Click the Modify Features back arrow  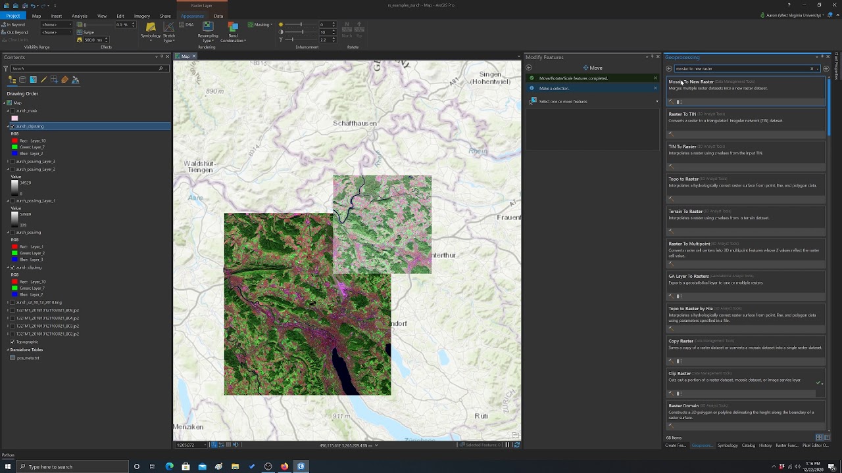coord(528,68)
